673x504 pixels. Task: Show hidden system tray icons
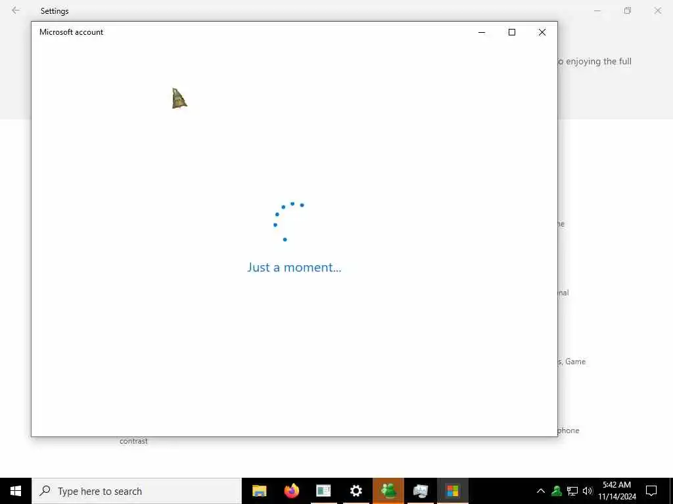pos(541,491)
